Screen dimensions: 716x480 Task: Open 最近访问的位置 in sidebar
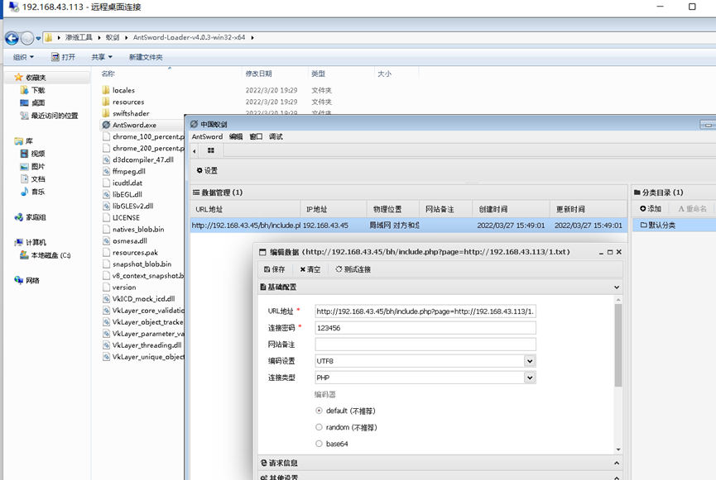(49, 116)
